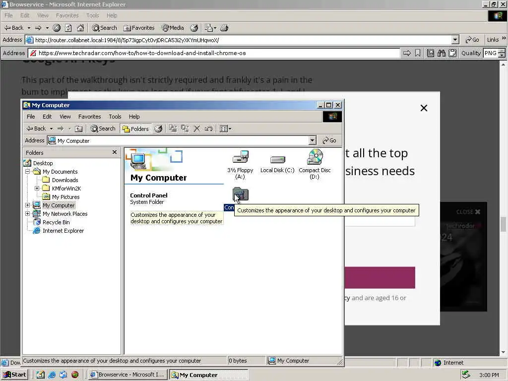Click the Browservice go arrow icon
Image resolution: width=508 pixels, height=381 pixels.
(x=407, y=53)
